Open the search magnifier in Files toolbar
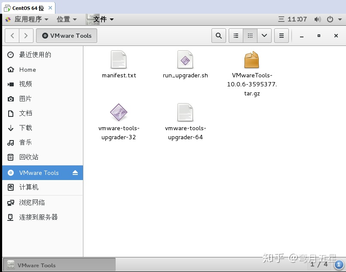Viewport: 346px width, 272px height. click(x=218, y=36)
